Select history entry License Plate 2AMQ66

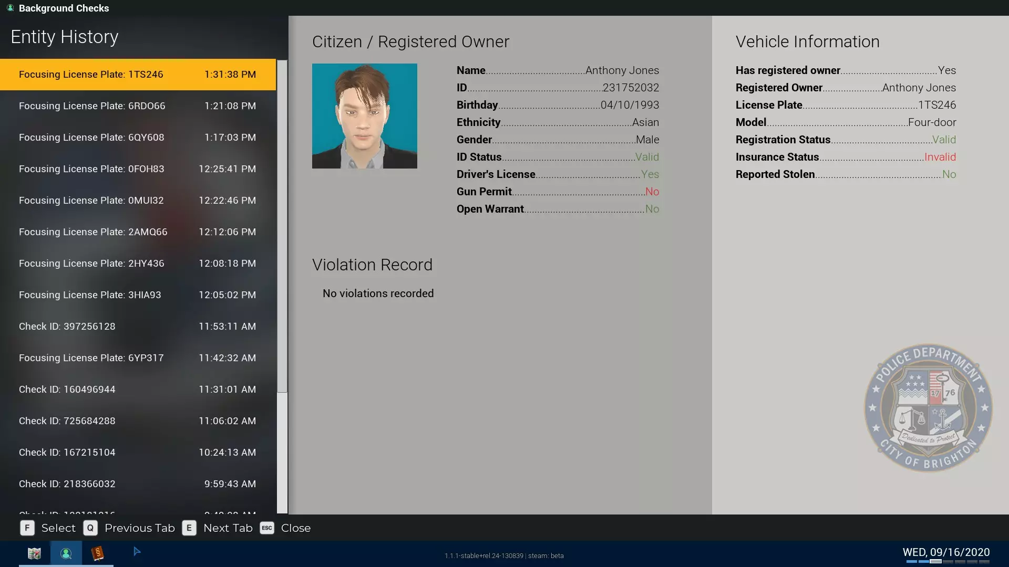coord(138,232)
